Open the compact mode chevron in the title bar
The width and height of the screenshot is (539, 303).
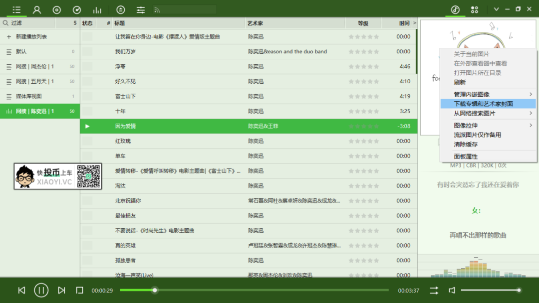(496, 9)
